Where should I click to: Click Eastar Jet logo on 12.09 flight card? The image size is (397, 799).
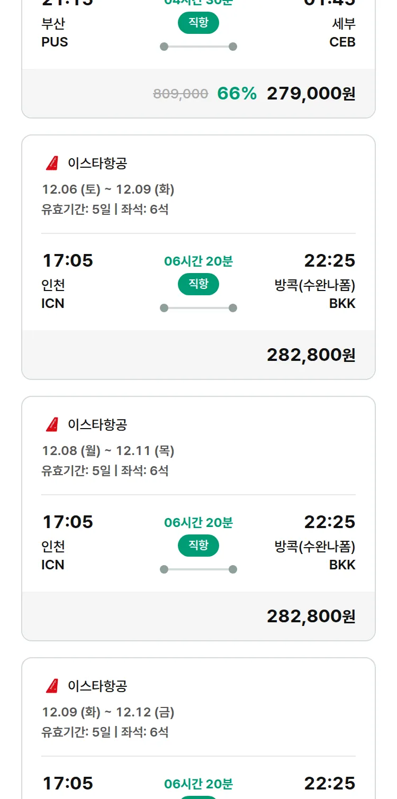[52, 686]
